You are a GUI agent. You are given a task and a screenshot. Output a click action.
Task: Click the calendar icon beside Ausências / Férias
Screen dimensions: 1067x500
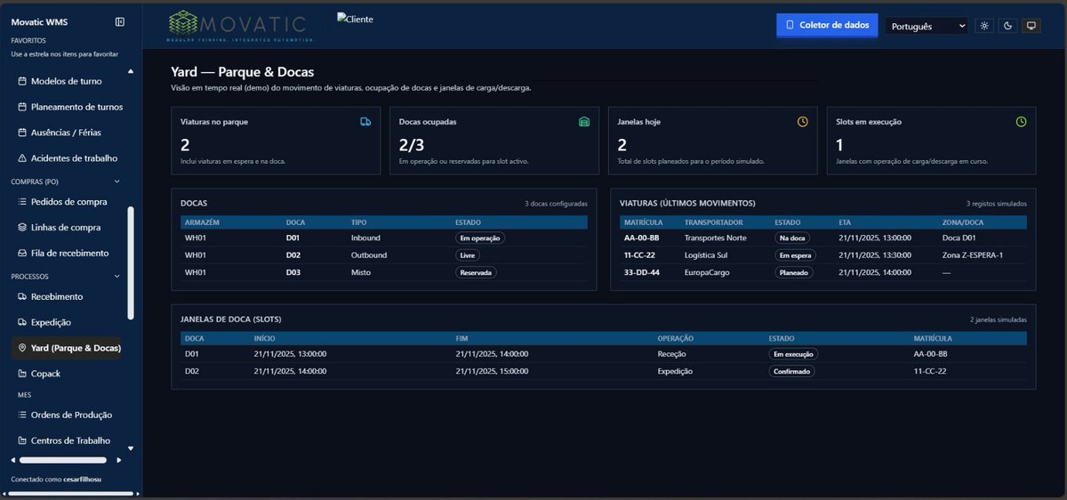click(x=22, y=133)
